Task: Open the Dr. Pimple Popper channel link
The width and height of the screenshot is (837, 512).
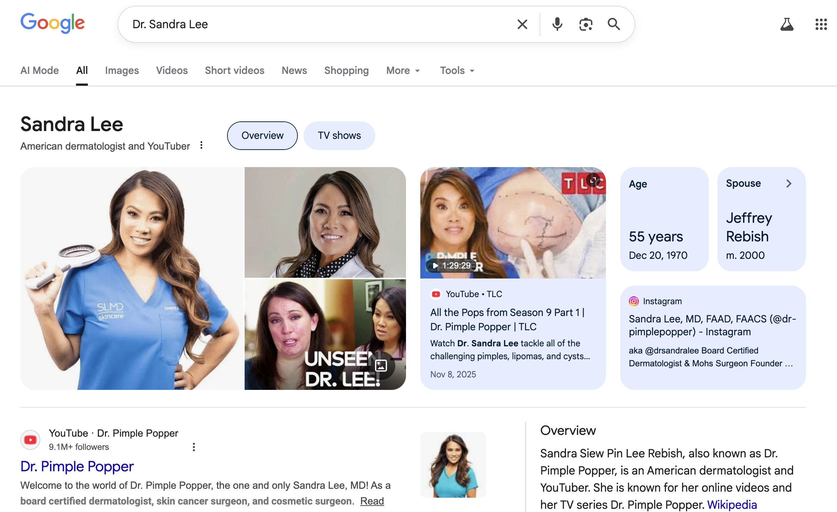Action: click(x=77, y=466)
